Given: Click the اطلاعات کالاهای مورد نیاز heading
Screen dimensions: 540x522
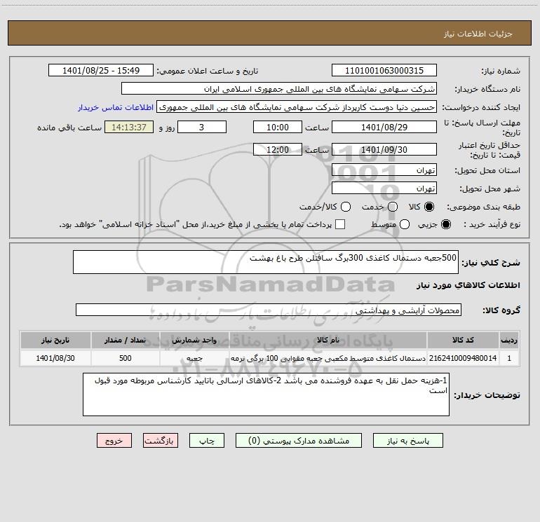Looking at the screenshot, I should pos(468,285).
